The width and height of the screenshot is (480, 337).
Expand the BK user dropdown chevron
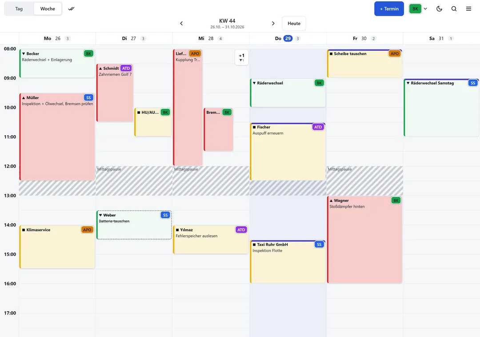(x=425, y=8)
